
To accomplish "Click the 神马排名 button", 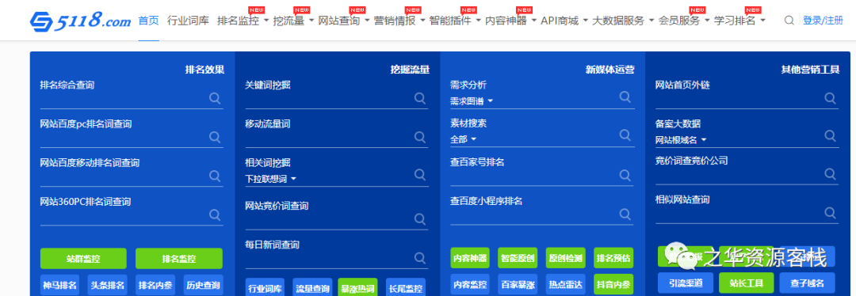I will 60,285.
